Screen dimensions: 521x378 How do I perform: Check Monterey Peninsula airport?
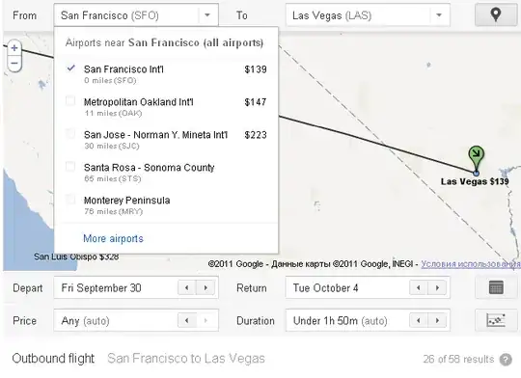[x=70, y=200]
